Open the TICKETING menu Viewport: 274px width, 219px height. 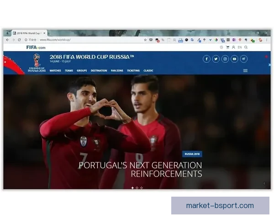133,71
